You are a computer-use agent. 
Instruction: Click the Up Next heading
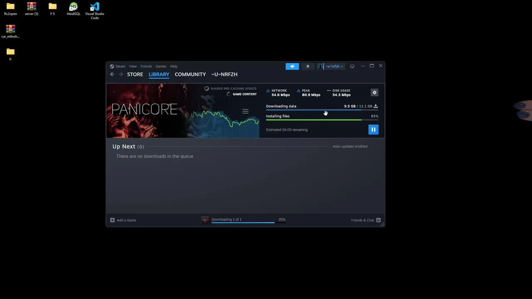coord(124,147)
